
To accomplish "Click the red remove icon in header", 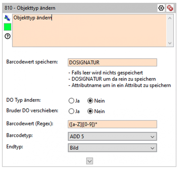I will 170,8.
